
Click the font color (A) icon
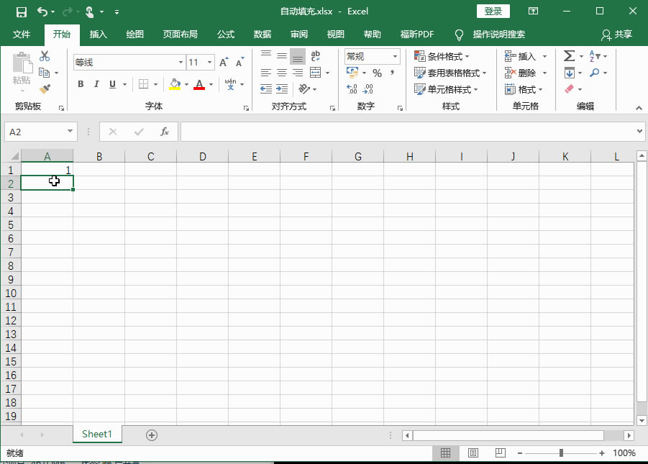point(199,84)
